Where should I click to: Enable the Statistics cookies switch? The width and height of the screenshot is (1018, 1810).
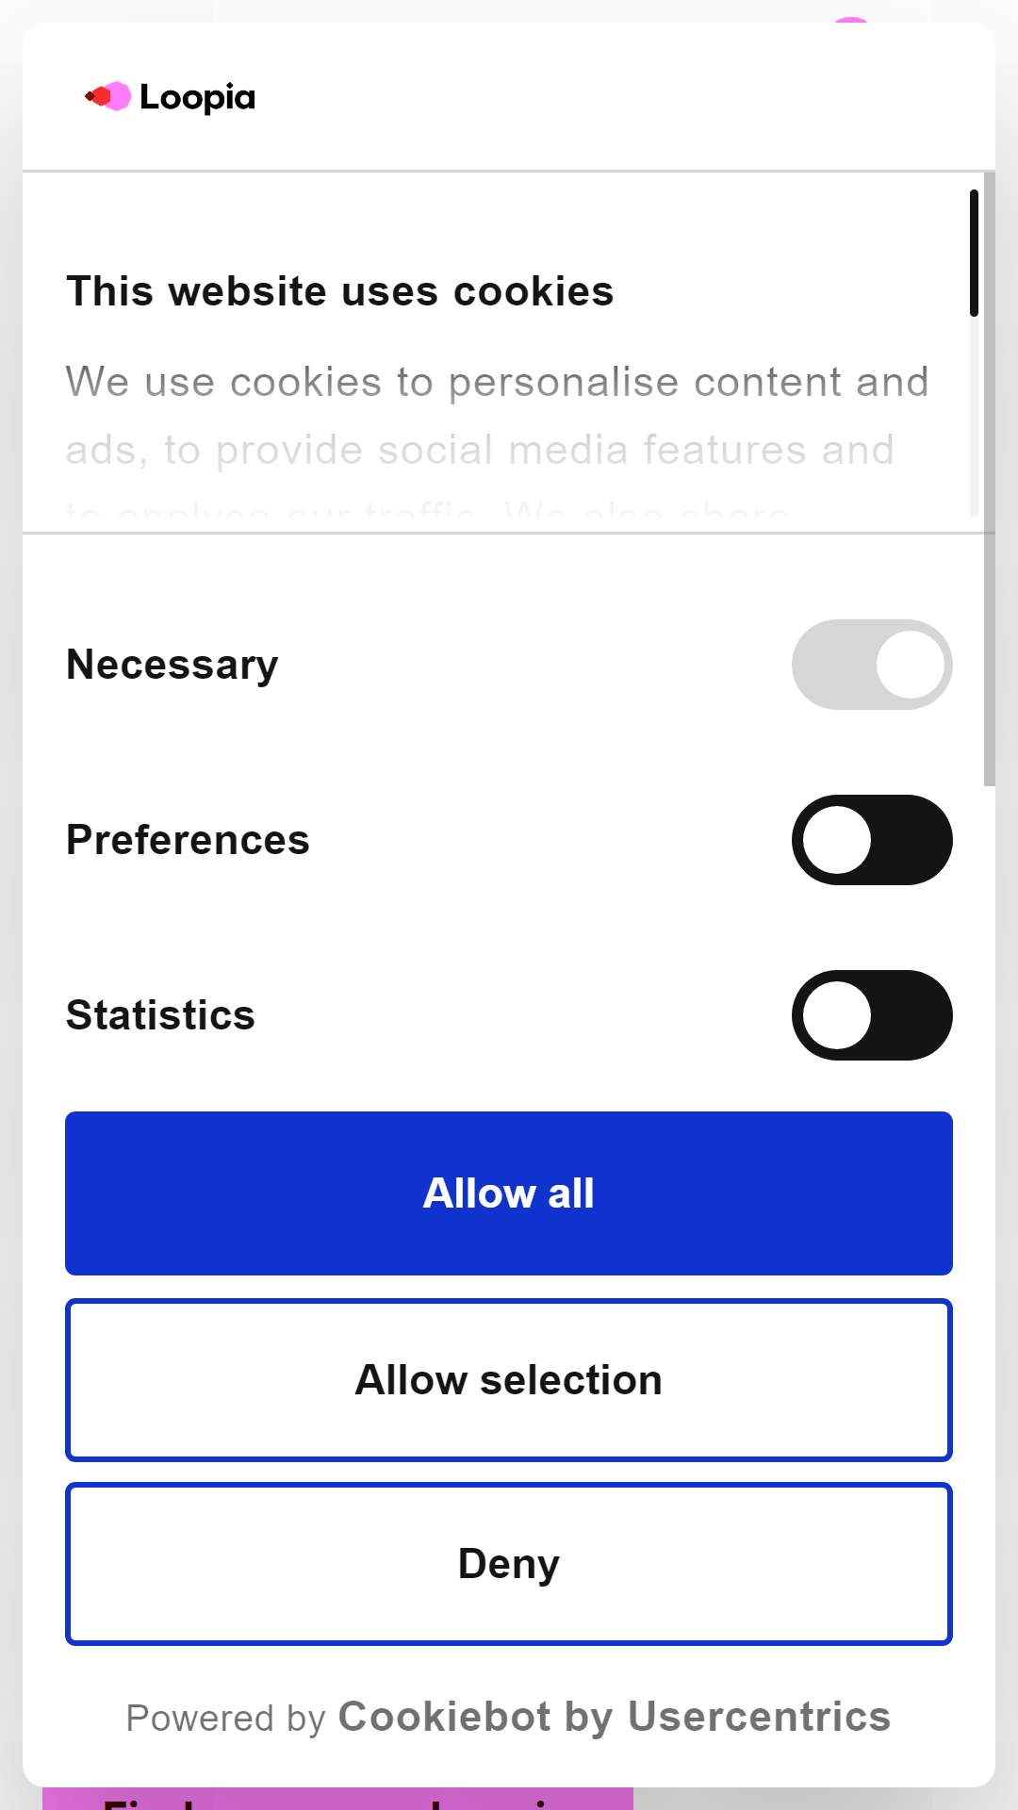tap(872, 1015)
